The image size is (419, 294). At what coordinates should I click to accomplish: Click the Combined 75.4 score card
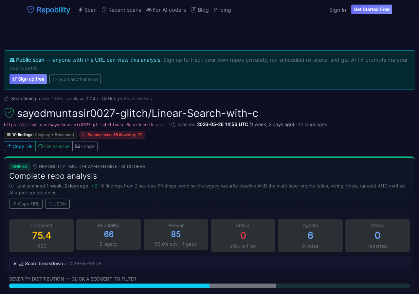click(x=41, y=236)
